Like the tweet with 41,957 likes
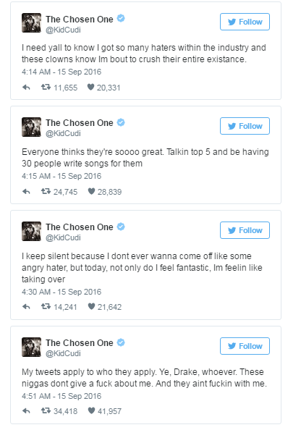Image resolution: width=301 pixels, height=430 pixels. point(91,410)
